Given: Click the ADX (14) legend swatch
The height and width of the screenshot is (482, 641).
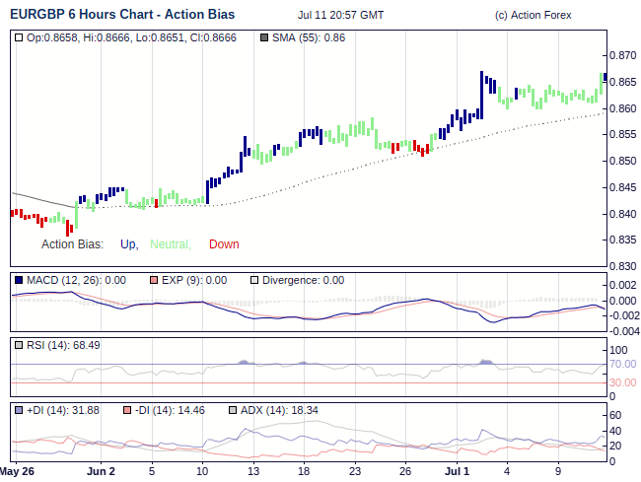Looking at the screenshot, I should coord(234,410).
